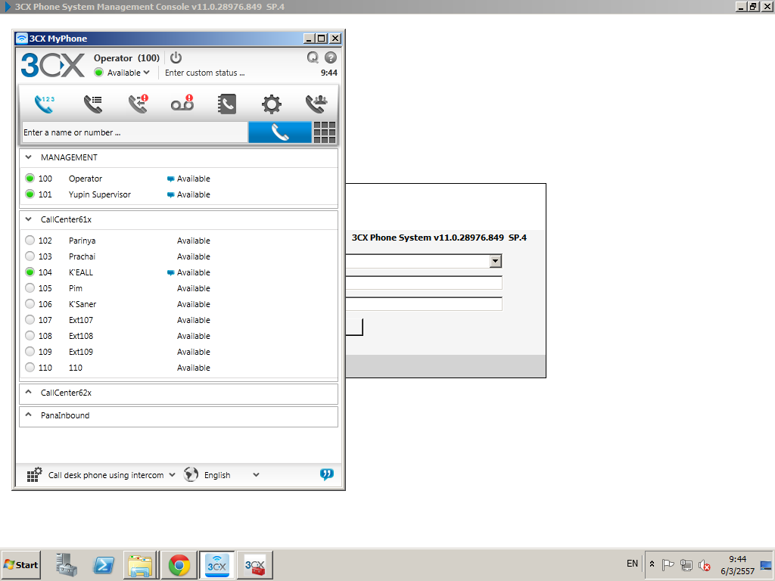775x581 pixels.
Task: Click the Action Center flag icon
Action: click(x=668, y=564)
